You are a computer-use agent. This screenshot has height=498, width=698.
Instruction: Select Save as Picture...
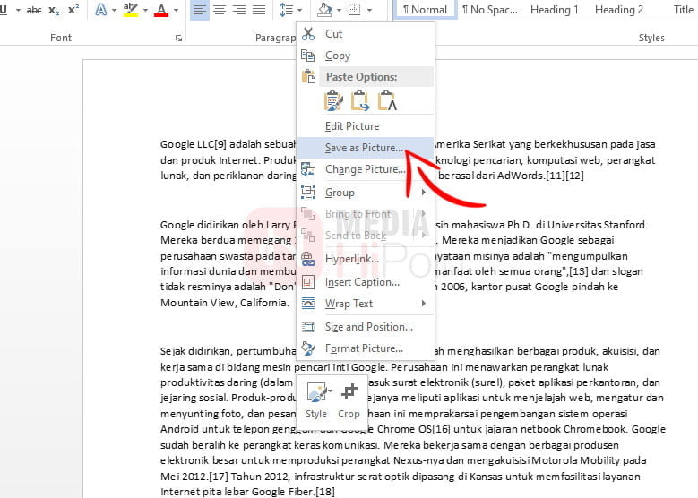[364, 148]
